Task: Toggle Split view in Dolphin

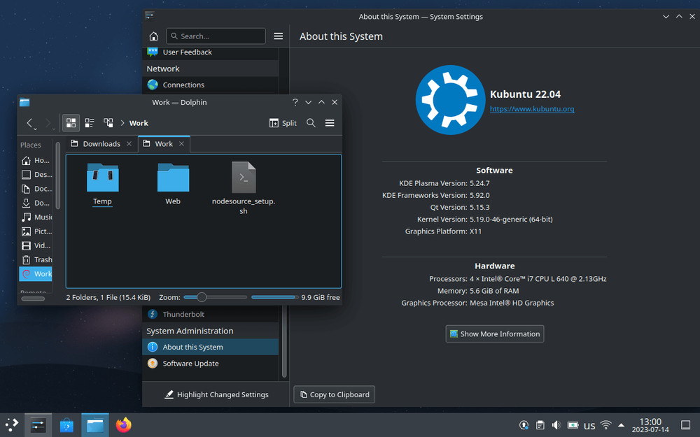Action: tap(283, 123)
